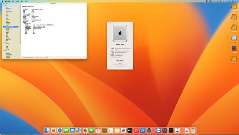This screenshot has height=135, width=239.
Task: Select FireWire in the sidebar
Action: 8,10
